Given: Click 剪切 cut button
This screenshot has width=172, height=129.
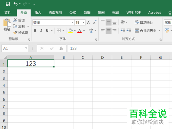Looking at the screenshot, I should (19, 20).
